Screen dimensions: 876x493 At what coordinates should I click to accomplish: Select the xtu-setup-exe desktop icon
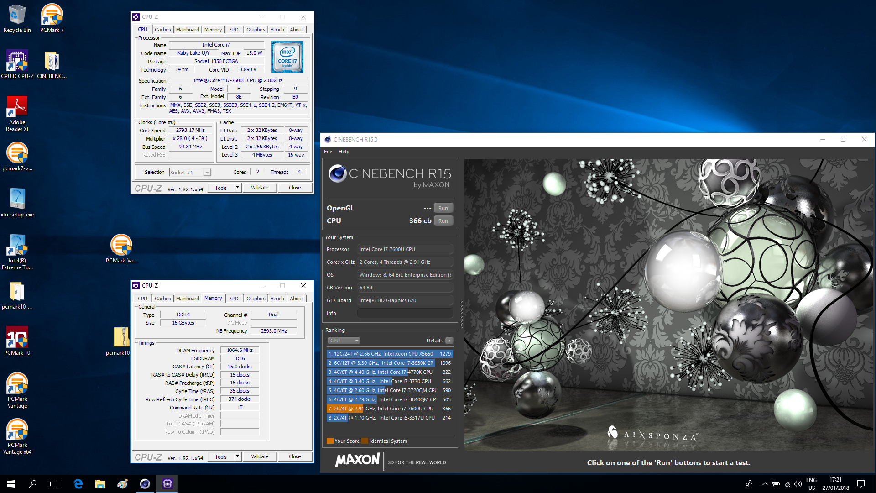coord(17,203)
